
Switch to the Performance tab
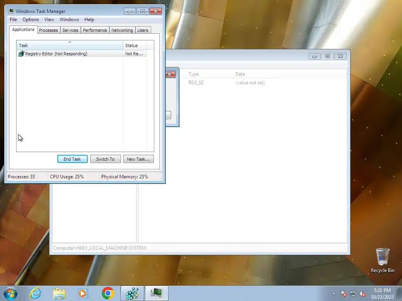click(x=95, y=30)
